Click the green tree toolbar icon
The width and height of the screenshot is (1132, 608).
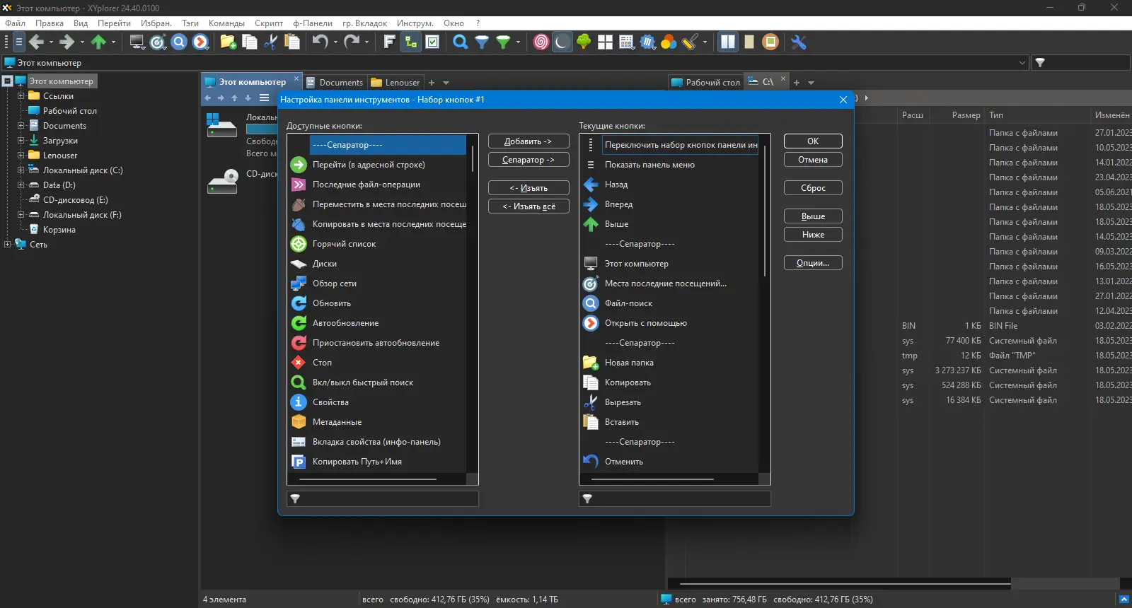click(584, 42)
